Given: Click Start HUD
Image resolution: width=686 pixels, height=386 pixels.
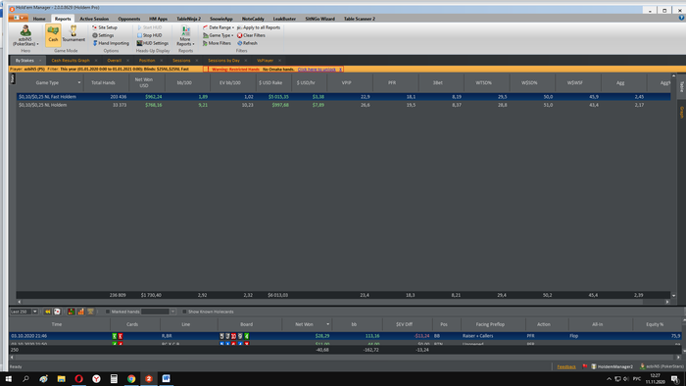Looking at the screenshot, I should click(150, 27).
